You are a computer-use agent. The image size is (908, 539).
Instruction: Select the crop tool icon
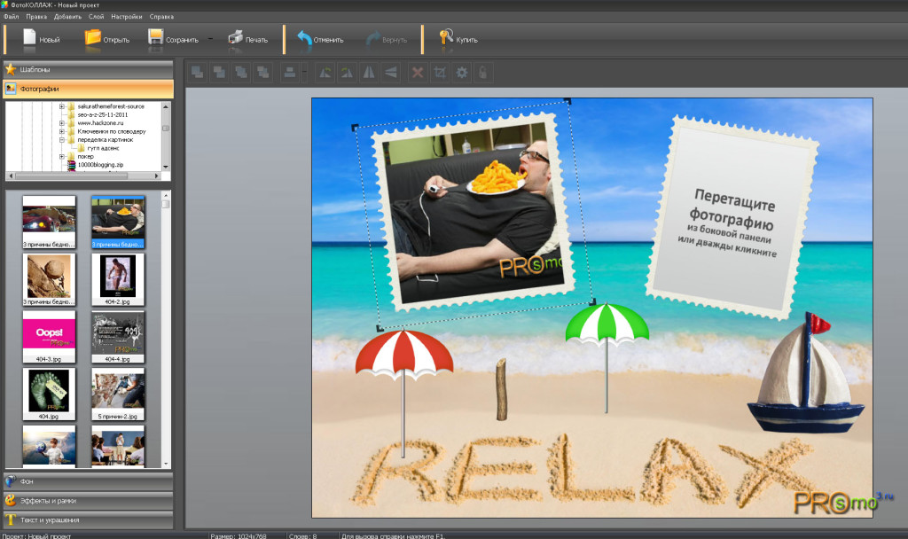(x=439, y=73)
